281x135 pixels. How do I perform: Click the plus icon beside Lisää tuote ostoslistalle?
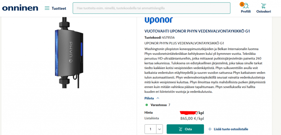(x=210, y=129)
